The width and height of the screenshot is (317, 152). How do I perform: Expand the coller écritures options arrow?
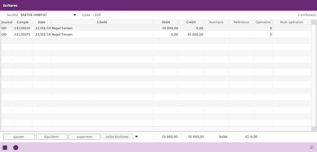pyautogui.click(x=137, y=137)
